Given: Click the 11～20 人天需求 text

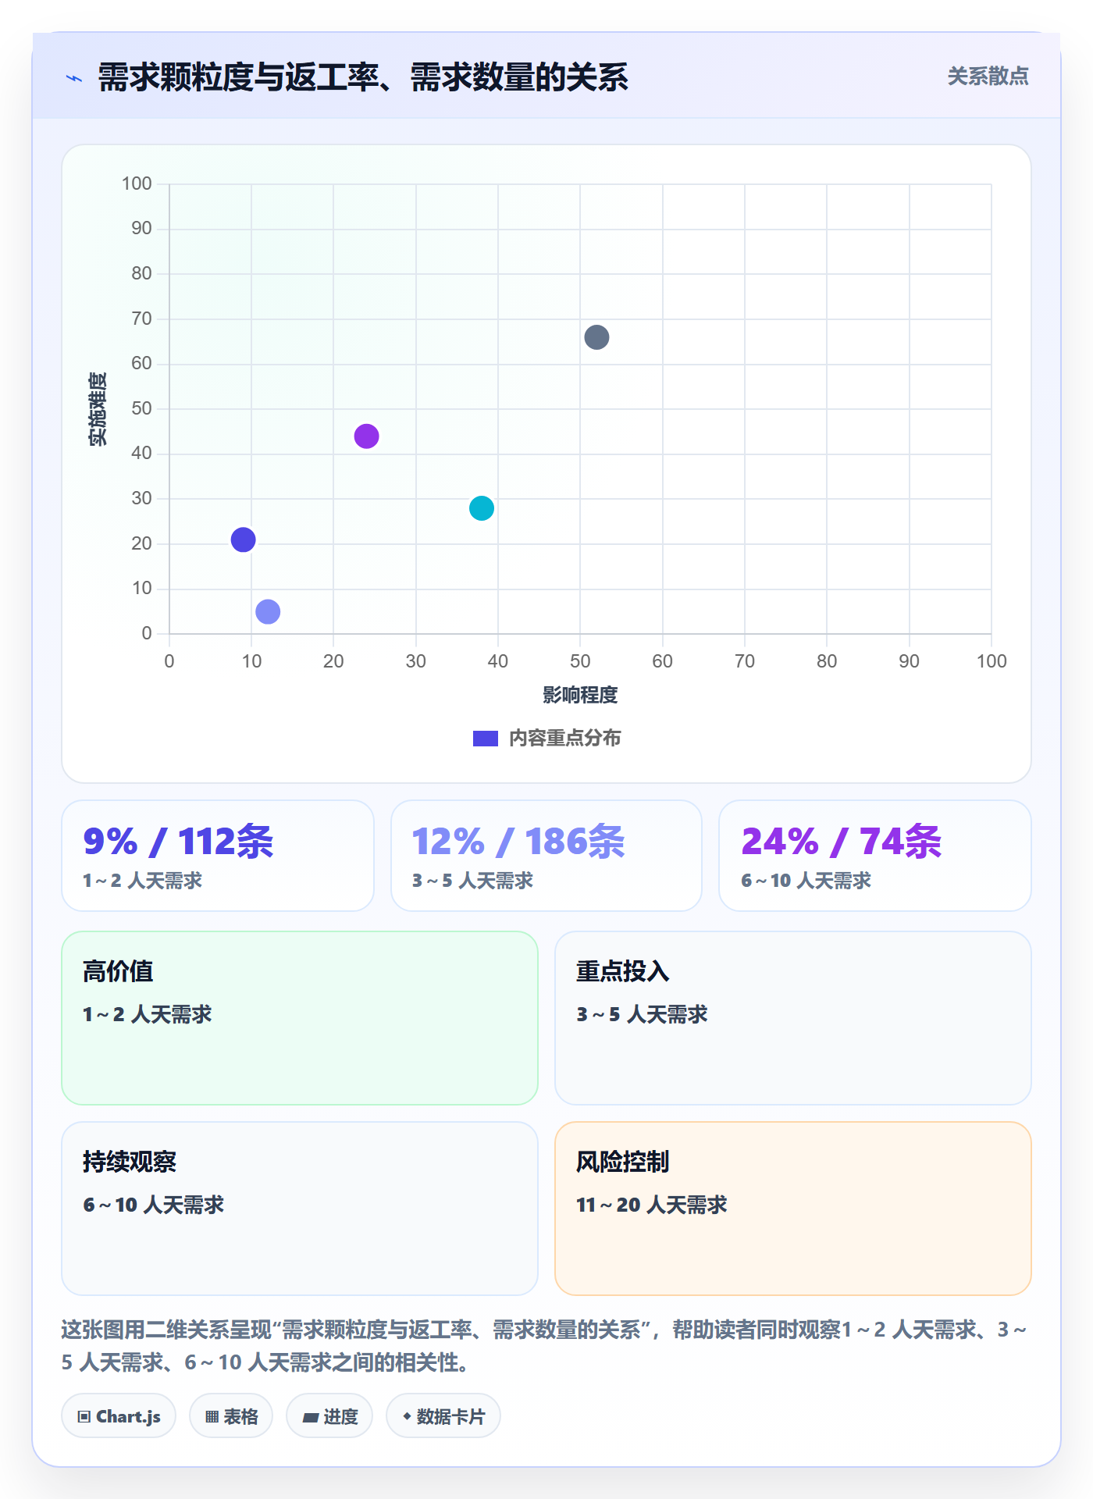Looking at the screenshot, I should click(x=652, y=1205).
